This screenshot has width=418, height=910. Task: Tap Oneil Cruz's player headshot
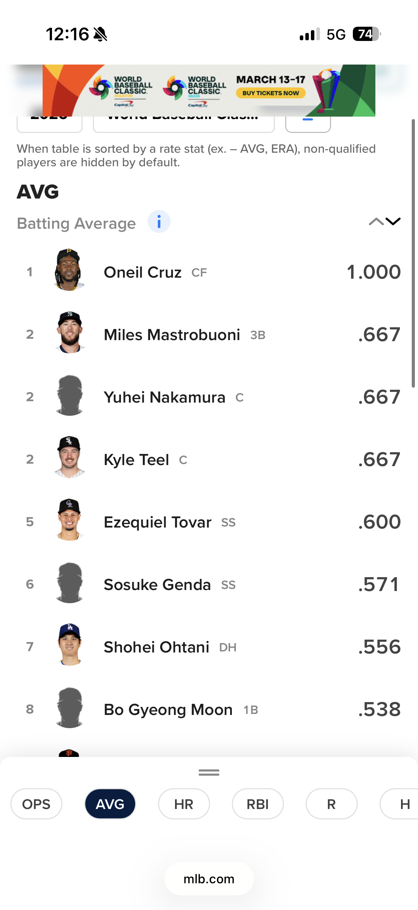click(x=69, y=270)
